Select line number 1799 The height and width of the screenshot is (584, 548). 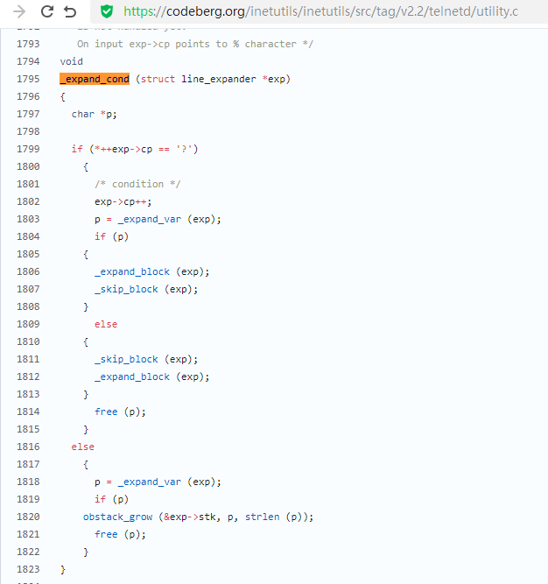coord(28,149)
